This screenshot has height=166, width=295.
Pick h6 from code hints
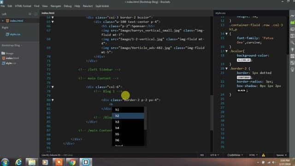click(x=128, y=140)
